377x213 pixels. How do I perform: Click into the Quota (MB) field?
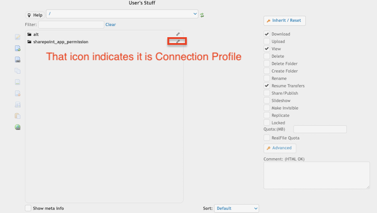click(x=320, y=129)
